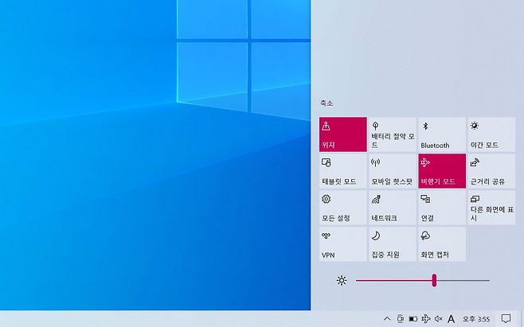The height and width of the screenshot is (327, 524).
Task: Open the taskbar clock showing 오후 3:55
Action: [476, 319]
